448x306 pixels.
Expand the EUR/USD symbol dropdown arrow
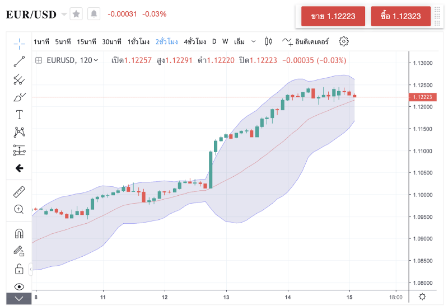(x=63, y=14)
